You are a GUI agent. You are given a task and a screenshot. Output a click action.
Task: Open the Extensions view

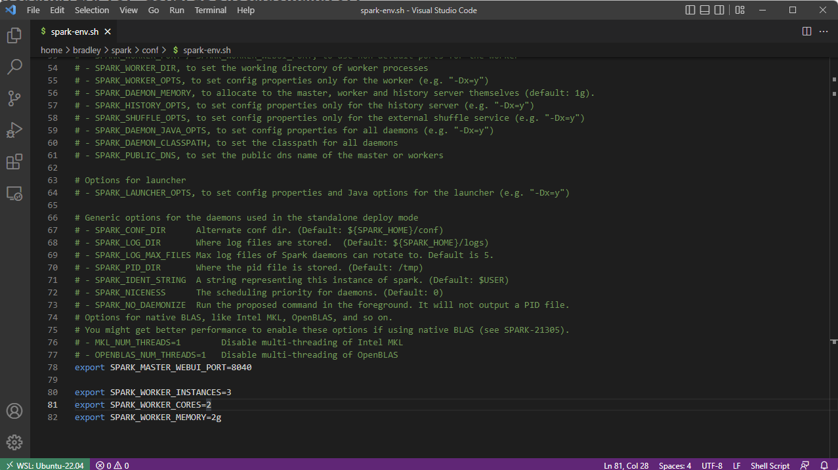(x=14, y=161)
